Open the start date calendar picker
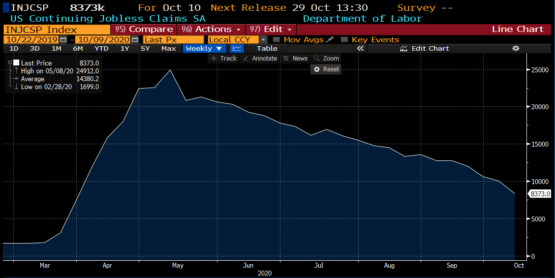This screenshot has height=278, width=555. [63, 40]
